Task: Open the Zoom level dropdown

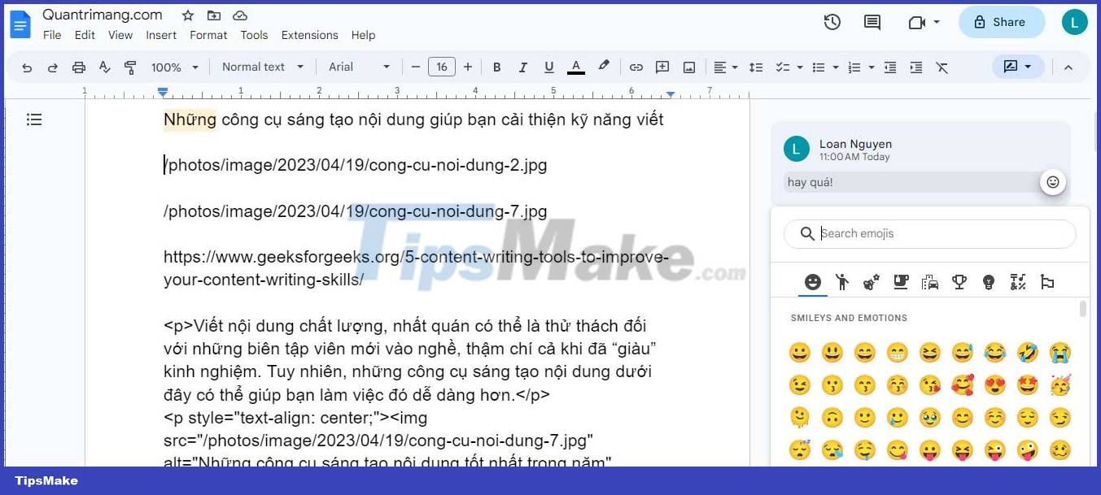Action: (x=173, y=67)
